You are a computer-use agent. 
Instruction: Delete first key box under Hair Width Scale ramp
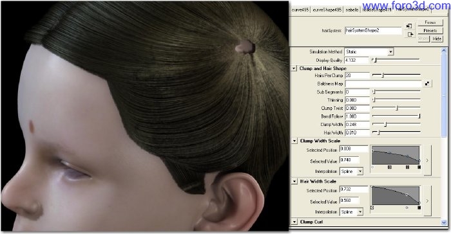[372, 207]
